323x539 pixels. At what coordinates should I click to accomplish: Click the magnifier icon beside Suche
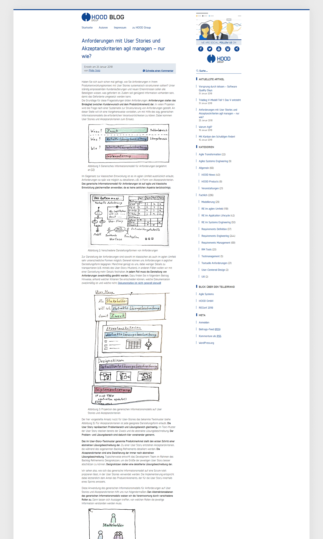point(197,71)
